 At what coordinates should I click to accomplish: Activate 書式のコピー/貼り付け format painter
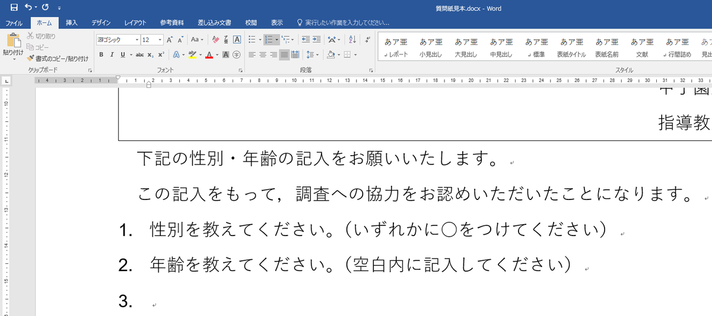pyautogui.click(x=58, y=58)
